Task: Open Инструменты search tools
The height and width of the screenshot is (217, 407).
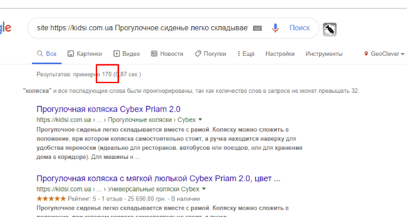Action: coord(324,54)
